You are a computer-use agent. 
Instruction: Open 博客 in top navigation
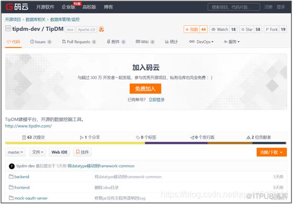click(x=108, y=7)
